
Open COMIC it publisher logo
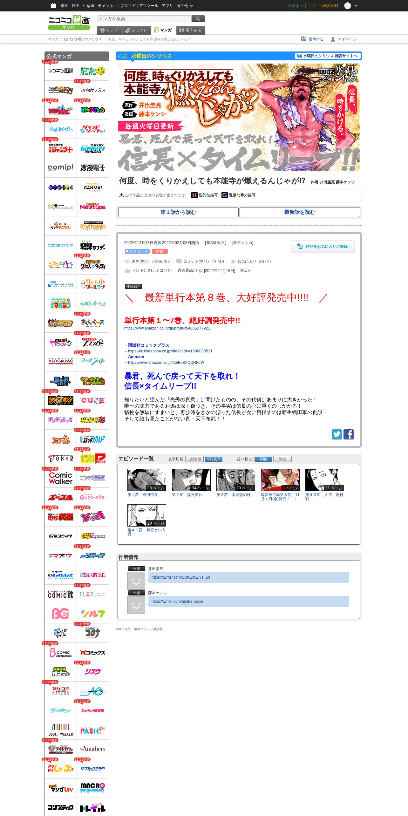(61, 594)
